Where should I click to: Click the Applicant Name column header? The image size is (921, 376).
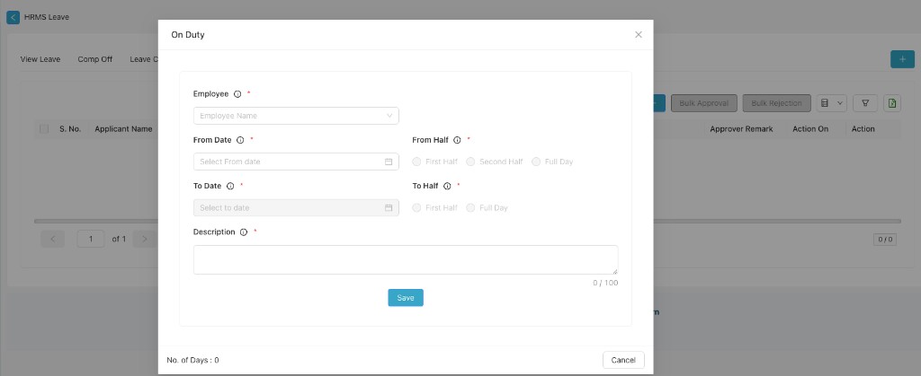(x=123, y=129)
